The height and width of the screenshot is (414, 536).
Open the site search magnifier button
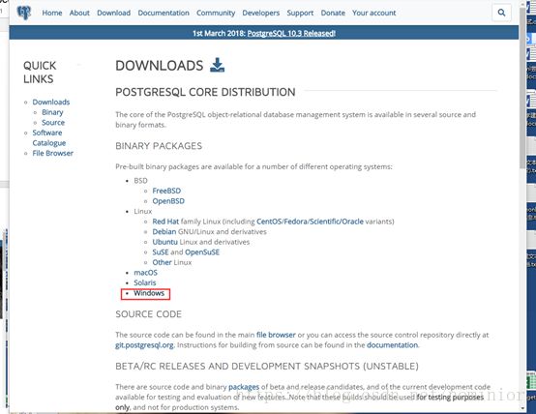pos(501,13)
